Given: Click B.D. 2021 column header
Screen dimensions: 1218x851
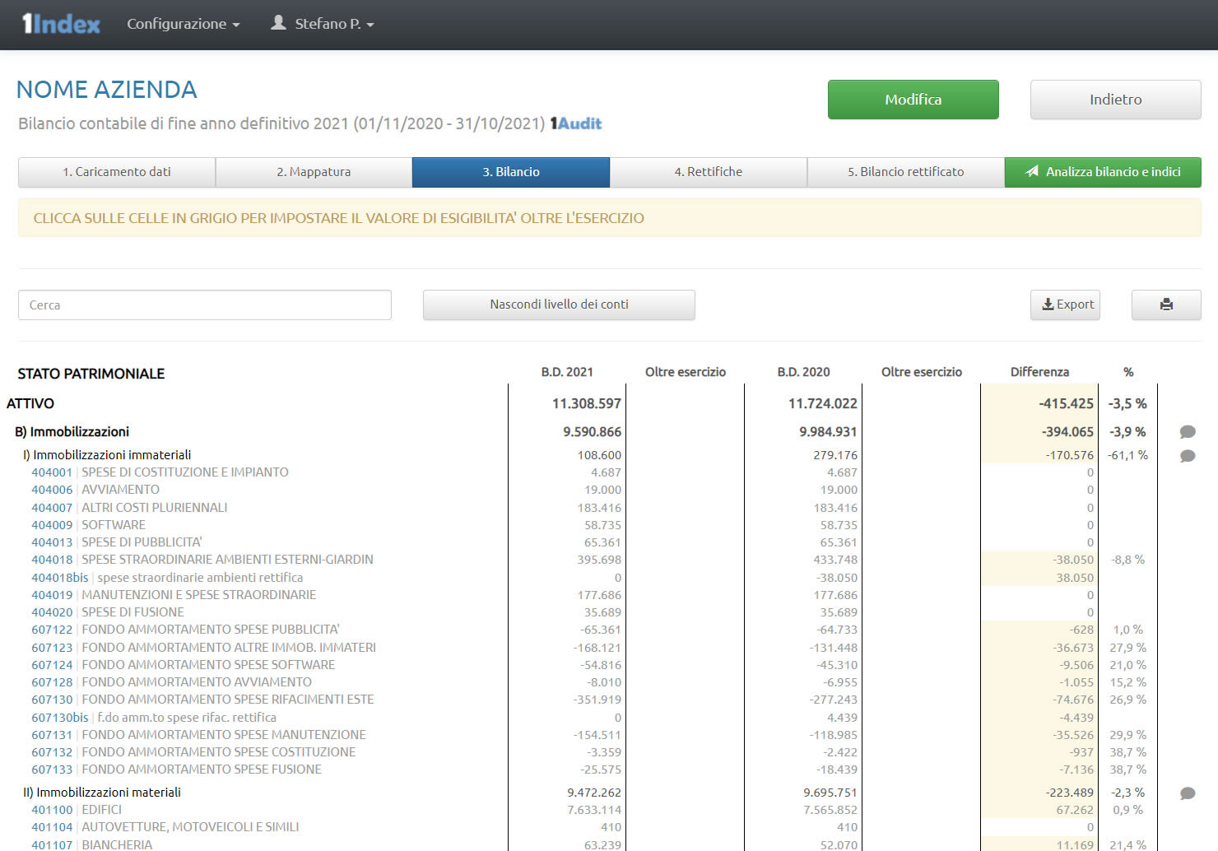Looking at the screenshot, I should click(567, 372).
